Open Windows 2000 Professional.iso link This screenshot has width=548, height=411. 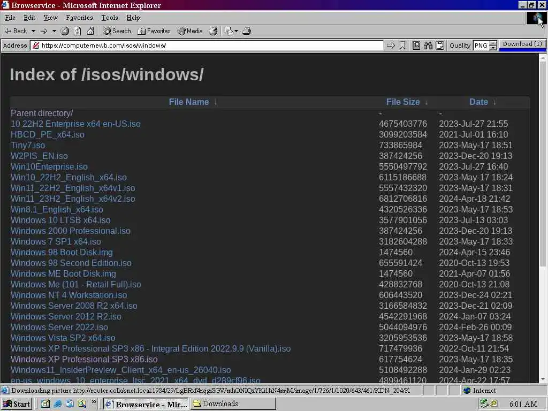71,231
